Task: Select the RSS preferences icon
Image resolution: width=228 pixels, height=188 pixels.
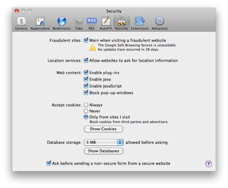Action: pyautogui.click(x=92, y=23)
